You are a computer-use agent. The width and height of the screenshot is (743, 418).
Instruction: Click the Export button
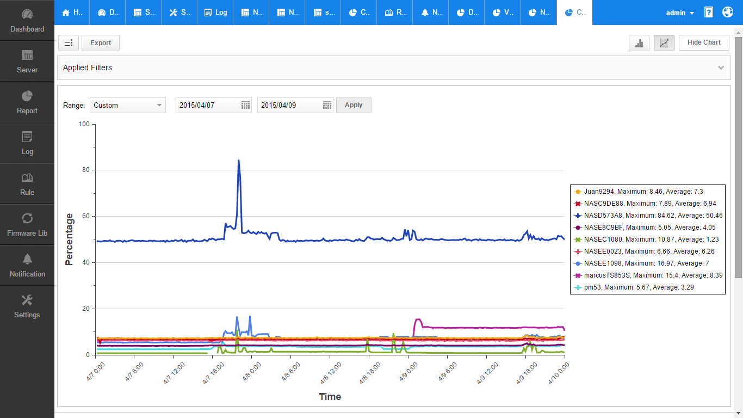[x=101, y=43]
